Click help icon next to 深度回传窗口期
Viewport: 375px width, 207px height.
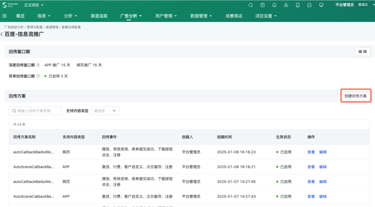pos(38,65)
